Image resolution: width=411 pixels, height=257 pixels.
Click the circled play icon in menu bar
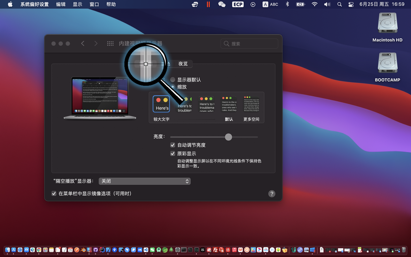pyautogui.click(x=253, y=4)
